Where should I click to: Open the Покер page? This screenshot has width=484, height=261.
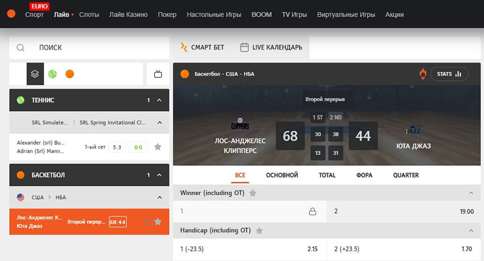pyautogui.click(x=167, y=14)
